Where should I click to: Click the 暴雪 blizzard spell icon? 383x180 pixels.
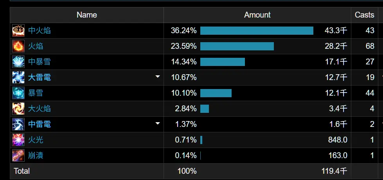click(18, 93)
